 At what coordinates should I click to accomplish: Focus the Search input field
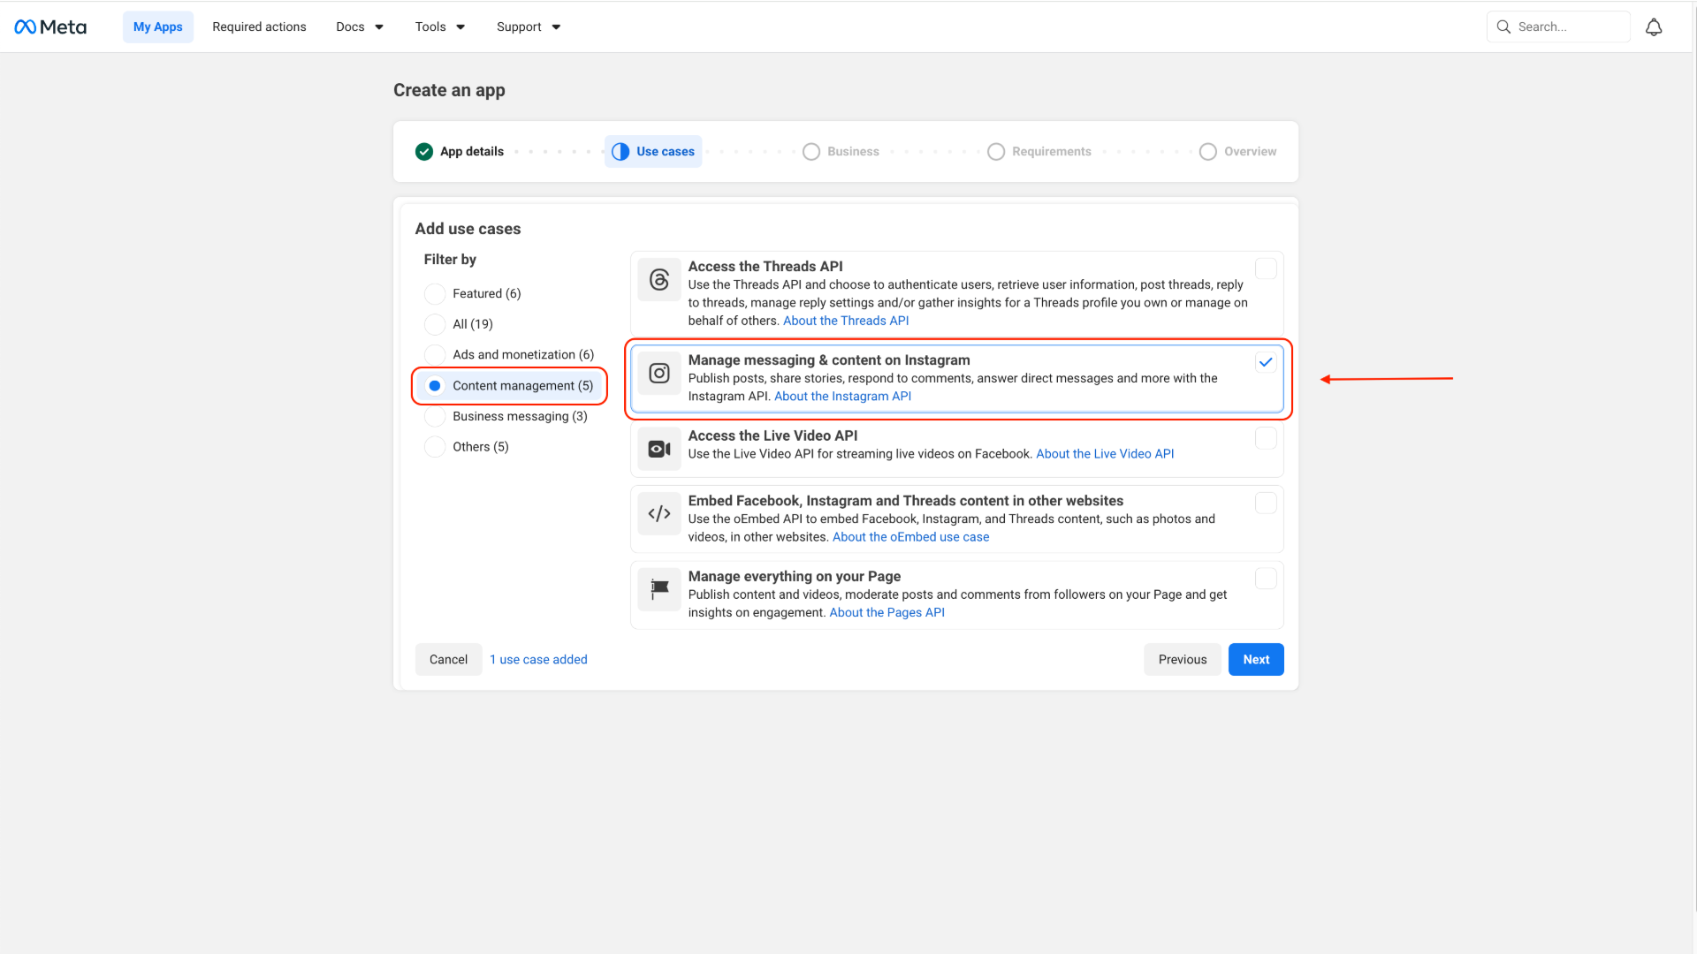coord(1558,26)
